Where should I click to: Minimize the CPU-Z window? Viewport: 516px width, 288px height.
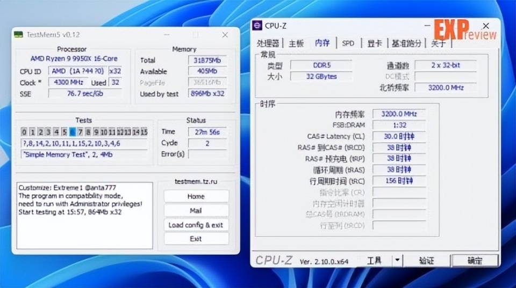tap(427, 25)
